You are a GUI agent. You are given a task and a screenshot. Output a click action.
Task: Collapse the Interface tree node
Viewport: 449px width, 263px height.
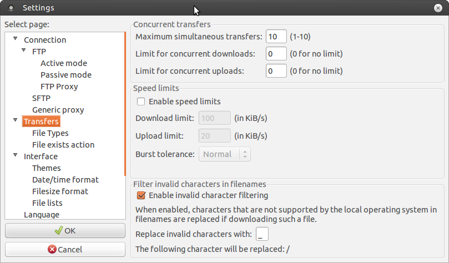pyautogui.click(x=15, y=156)
